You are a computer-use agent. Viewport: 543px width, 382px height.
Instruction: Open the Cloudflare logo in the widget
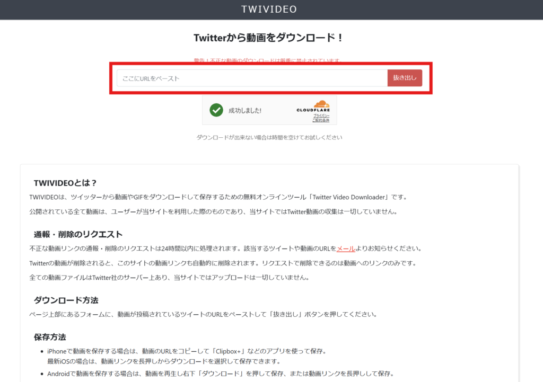pyautogui.click(x=313, y=106)
